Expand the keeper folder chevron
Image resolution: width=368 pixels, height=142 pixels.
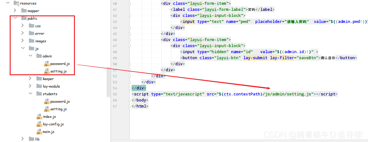pos(30,79)
